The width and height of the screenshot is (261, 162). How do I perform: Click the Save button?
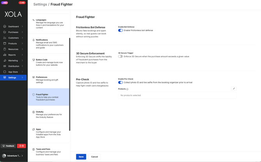(x=81, y=157)
